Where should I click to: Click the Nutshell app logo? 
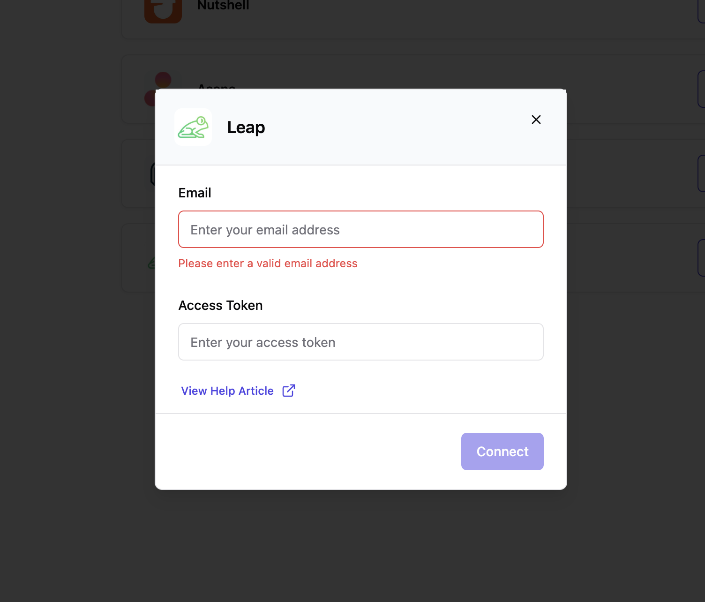(x=163, y=10)
